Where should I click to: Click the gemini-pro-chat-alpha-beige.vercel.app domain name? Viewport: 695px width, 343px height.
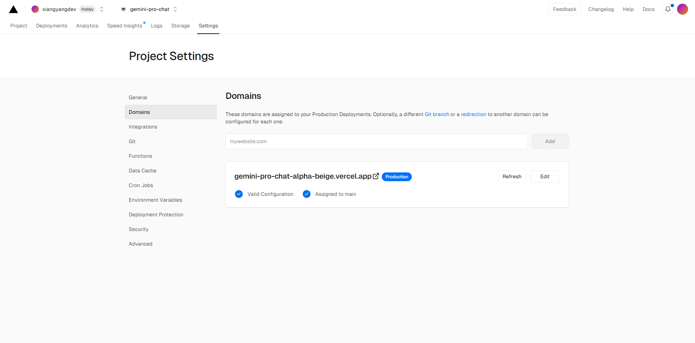click(303, 176)
